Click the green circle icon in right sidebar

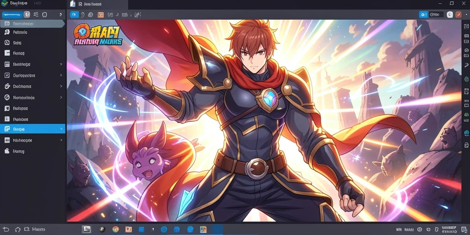466,79
